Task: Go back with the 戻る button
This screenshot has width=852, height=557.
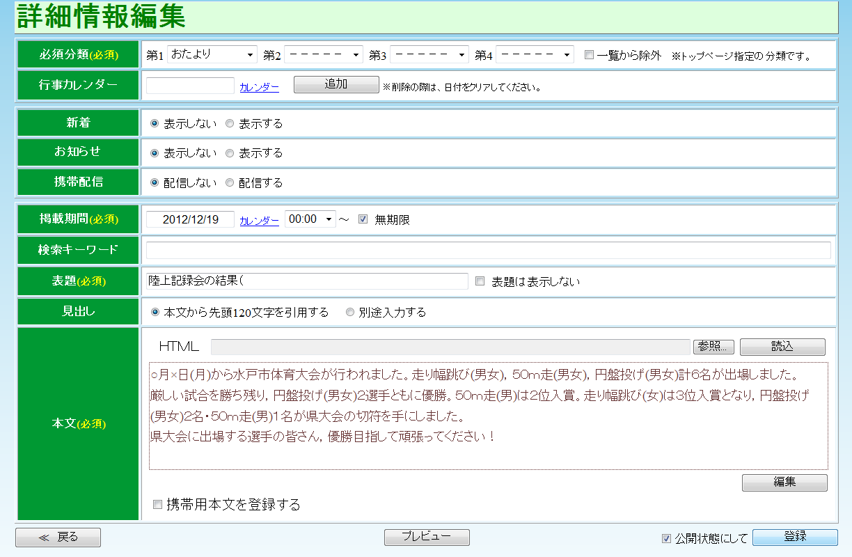Action: tap(58, 537)
